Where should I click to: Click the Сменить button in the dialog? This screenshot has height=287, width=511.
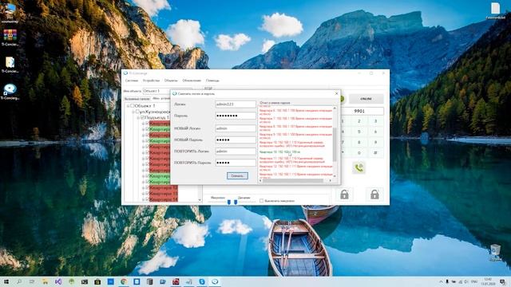coord(237,175)
